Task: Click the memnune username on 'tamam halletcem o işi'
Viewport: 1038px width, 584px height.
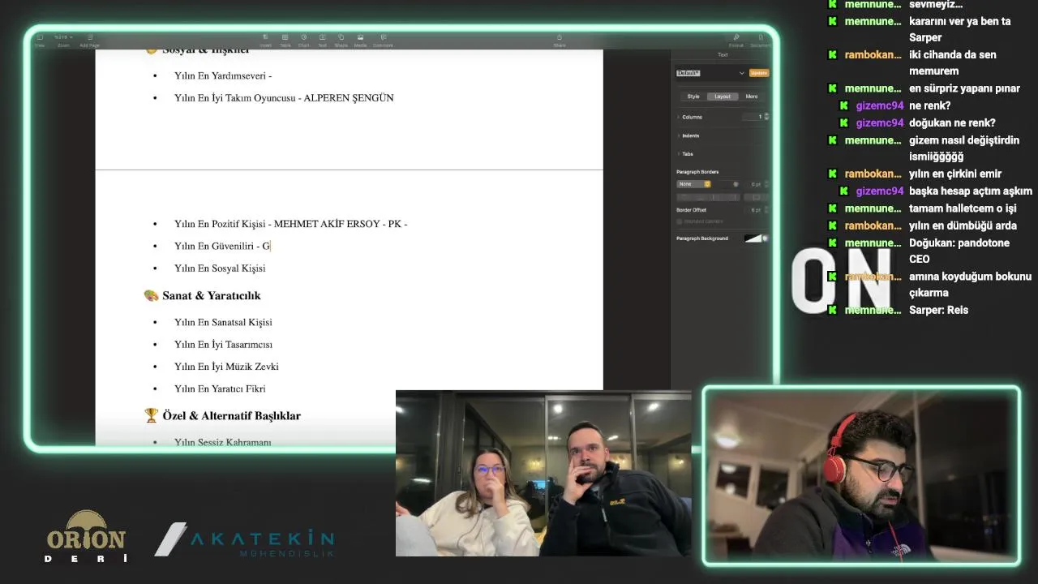Action: 873,208
